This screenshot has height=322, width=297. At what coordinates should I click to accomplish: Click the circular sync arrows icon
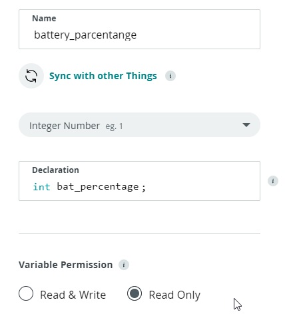[x=31, y=76]
